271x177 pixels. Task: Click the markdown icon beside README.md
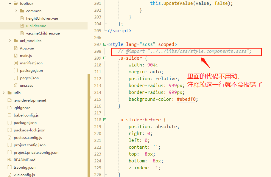(9, 160)
